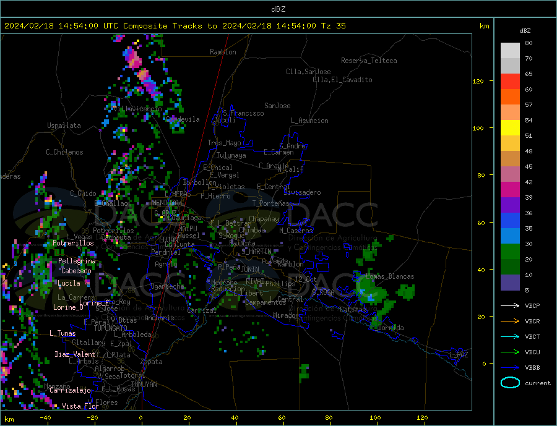Image resolution: width=557 pixels, height=426 pixels.
Task: Click the Pellegrina station label
Action: [77, 261]
